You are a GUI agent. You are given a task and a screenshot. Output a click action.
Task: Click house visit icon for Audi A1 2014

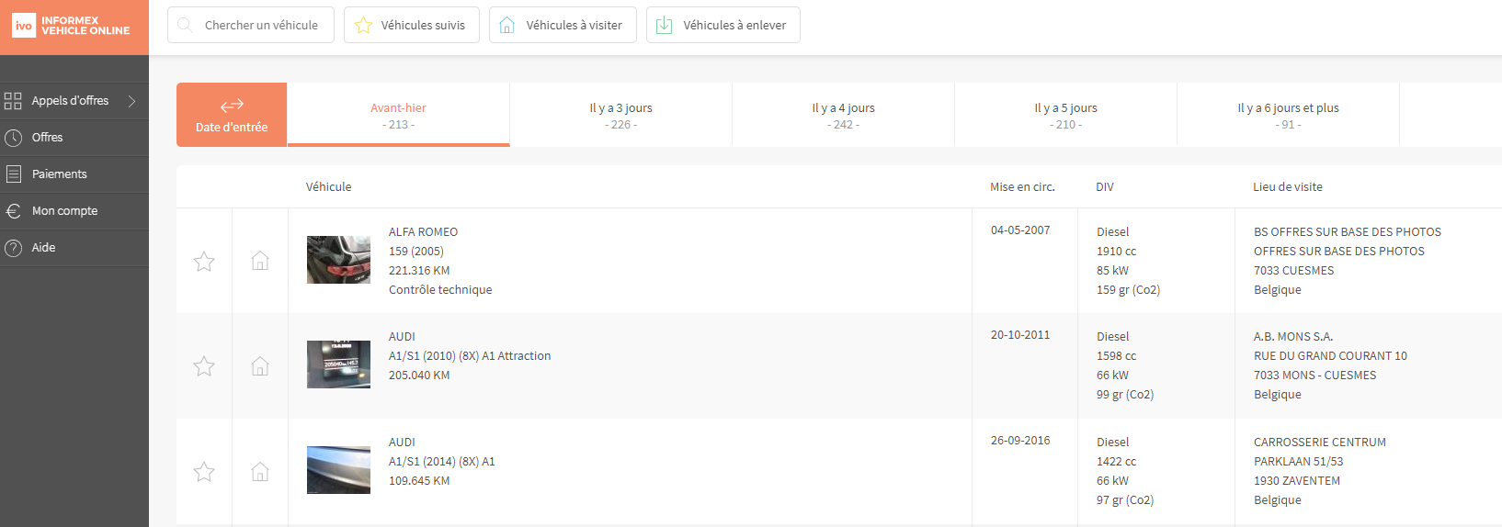point(260,472)
